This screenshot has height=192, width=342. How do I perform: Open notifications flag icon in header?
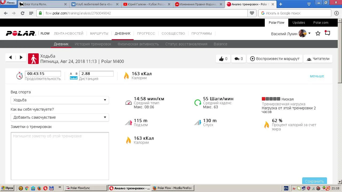pos(327,33)
